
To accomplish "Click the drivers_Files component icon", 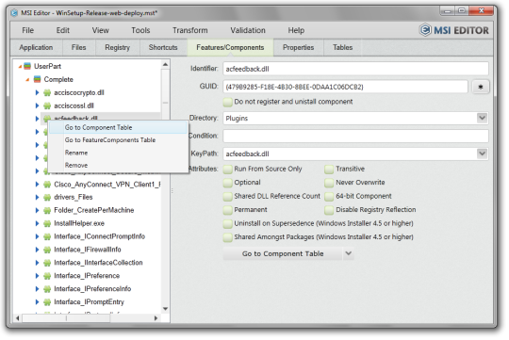I will [47, 197].
